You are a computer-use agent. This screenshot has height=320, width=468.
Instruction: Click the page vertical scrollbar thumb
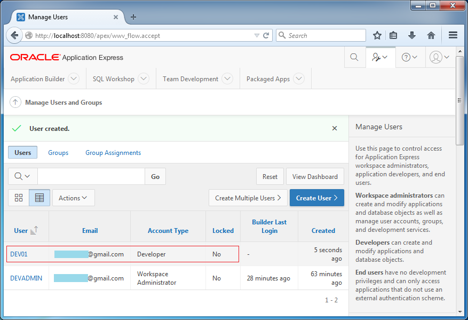(x=459, y=100)
